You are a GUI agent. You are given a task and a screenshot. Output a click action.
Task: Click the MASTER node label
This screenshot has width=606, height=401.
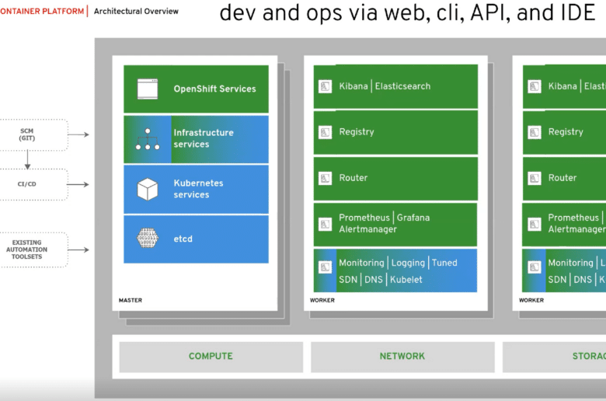click(131, 300)
